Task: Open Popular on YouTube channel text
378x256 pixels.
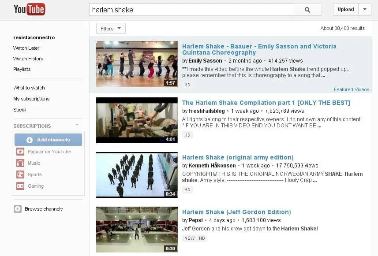Action: coord(49,152)
